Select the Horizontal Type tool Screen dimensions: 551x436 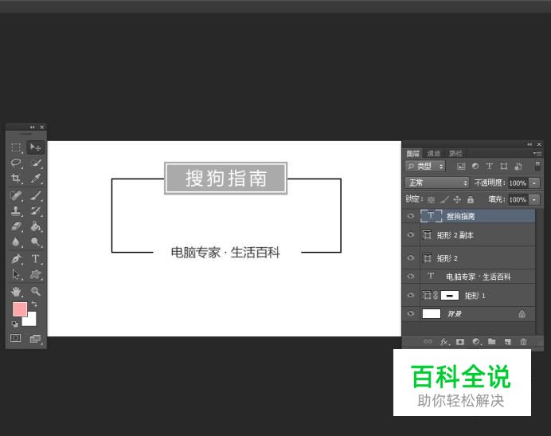point(36,259)
